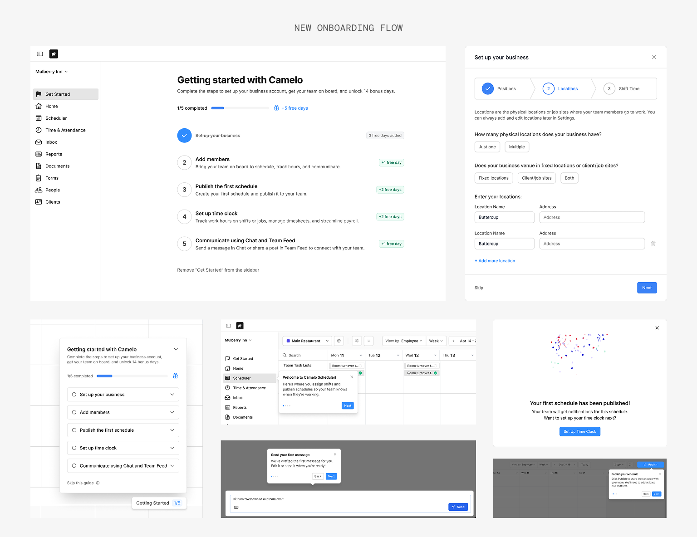This screenshot has width=697, height=537.
Task: Click the list lines icon in scheduler toolbar
Action: (x=368, y=341)
